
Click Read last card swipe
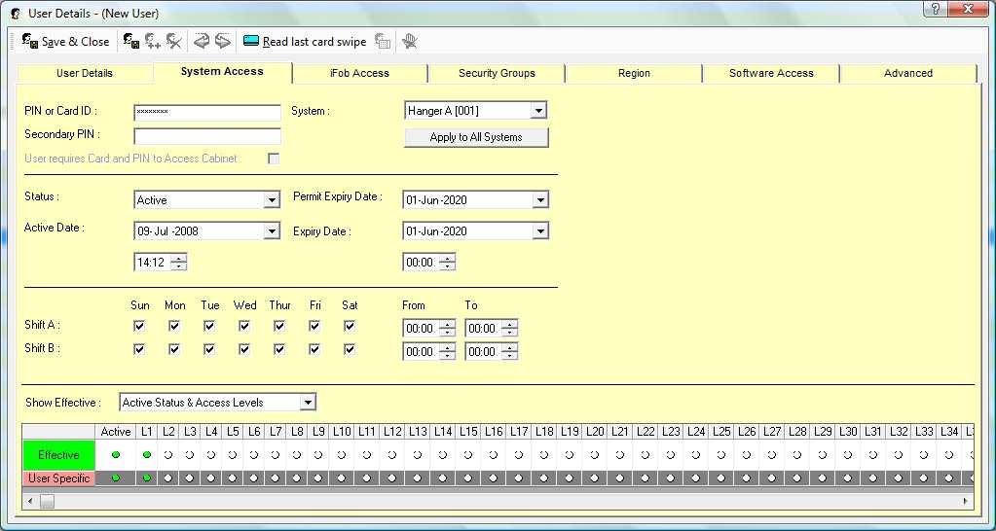(305, 42)
